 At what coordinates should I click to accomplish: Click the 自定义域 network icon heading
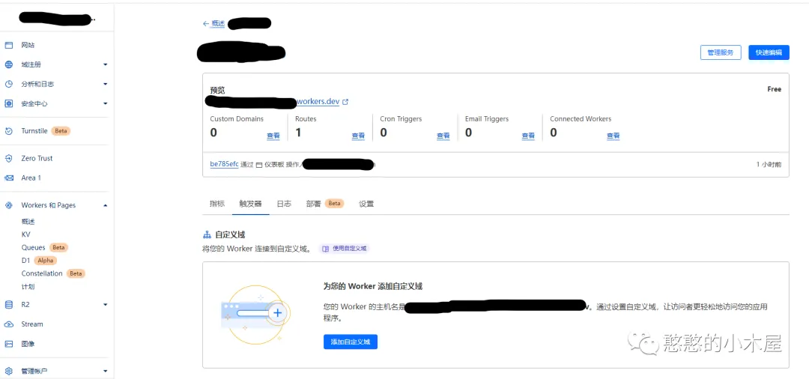pyautogui.click(x=207, y=235)
